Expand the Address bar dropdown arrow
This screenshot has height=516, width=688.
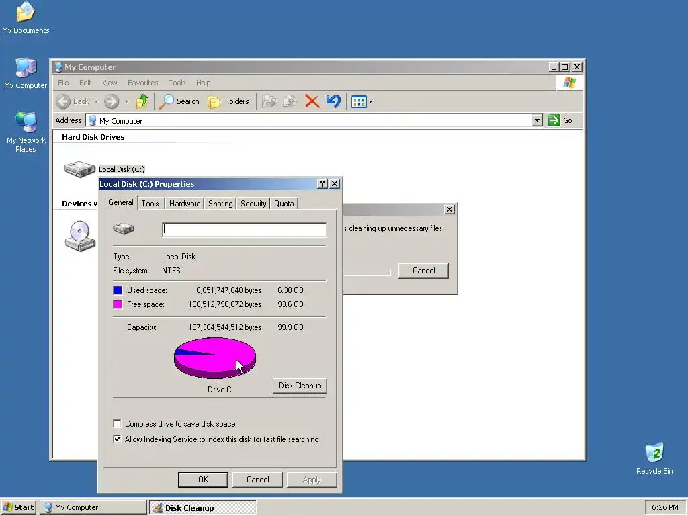[537, 120]
